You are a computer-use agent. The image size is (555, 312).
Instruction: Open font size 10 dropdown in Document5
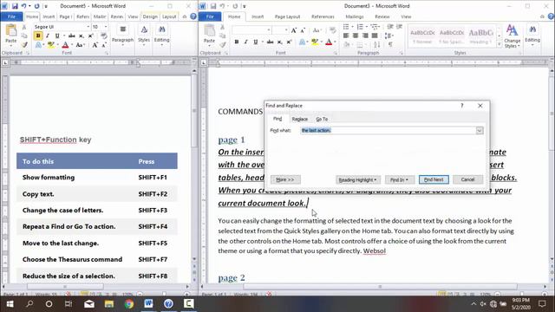pyautogui.click(x=106, y=27)
